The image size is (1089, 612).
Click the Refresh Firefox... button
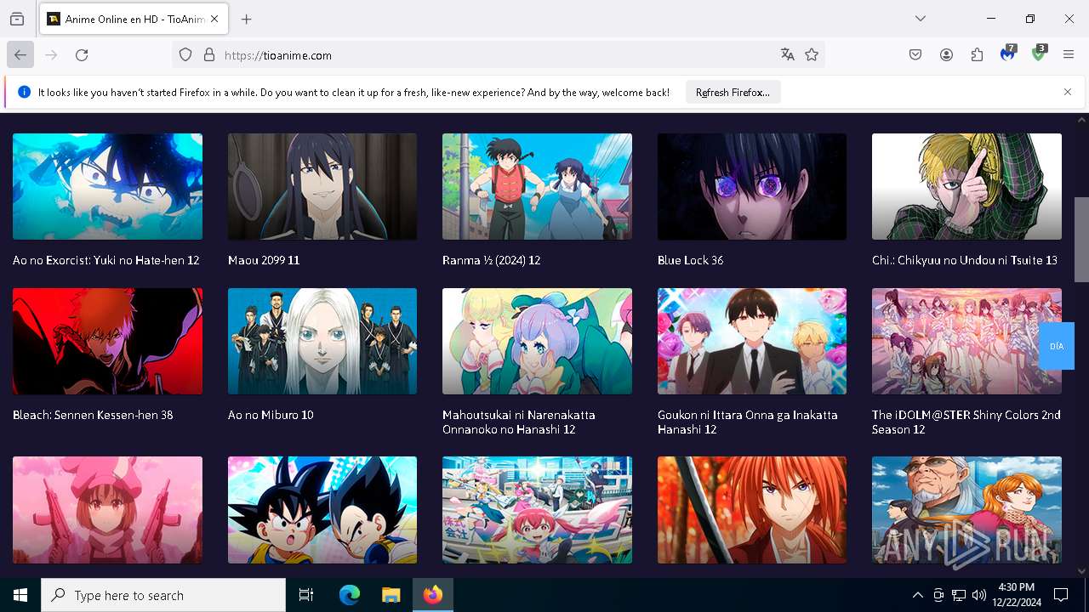click(733, 92)
